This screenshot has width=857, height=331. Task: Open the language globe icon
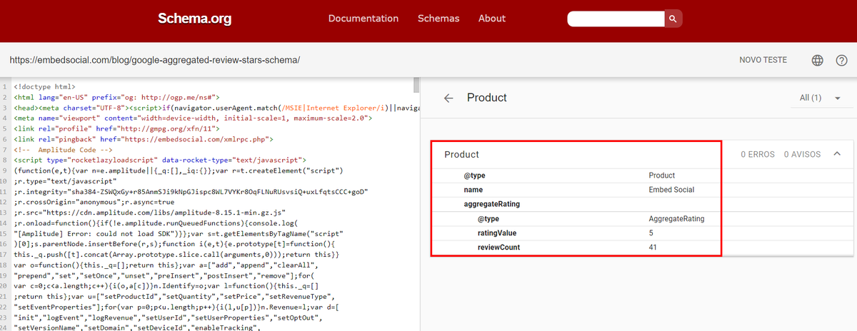point(818,61)
